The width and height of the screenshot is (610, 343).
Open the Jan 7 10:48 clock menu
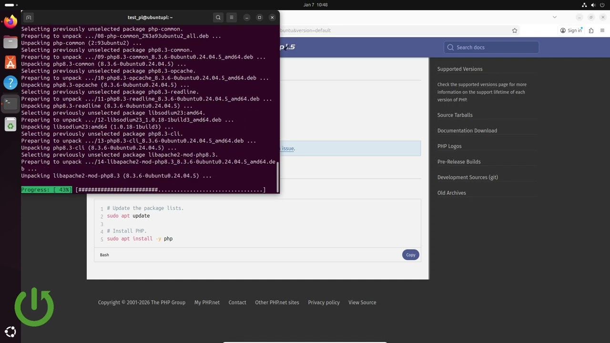[x=315, y=5]
